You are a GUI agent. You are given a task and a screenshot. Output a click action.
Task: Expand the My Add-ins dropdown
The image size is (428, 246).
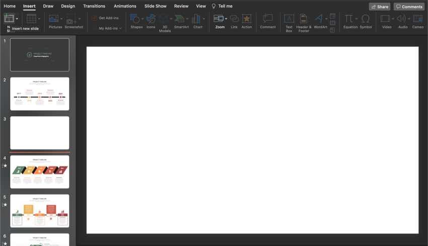pyautogui.click(x=120, y=29)
